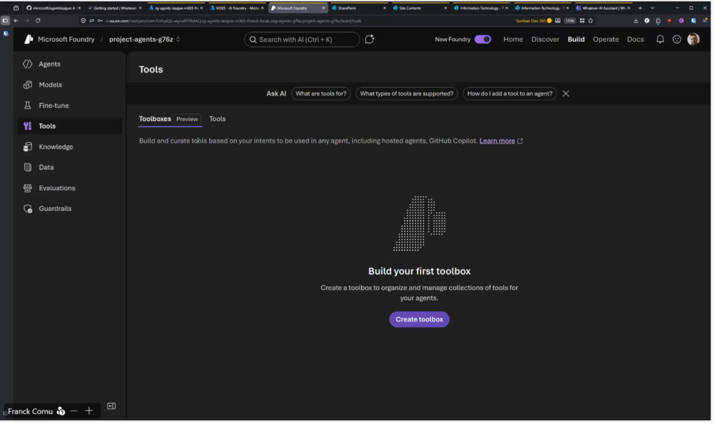
Task: Open the browser extensions grid icon
Action: pyautogui.click(x=582, y=20)
